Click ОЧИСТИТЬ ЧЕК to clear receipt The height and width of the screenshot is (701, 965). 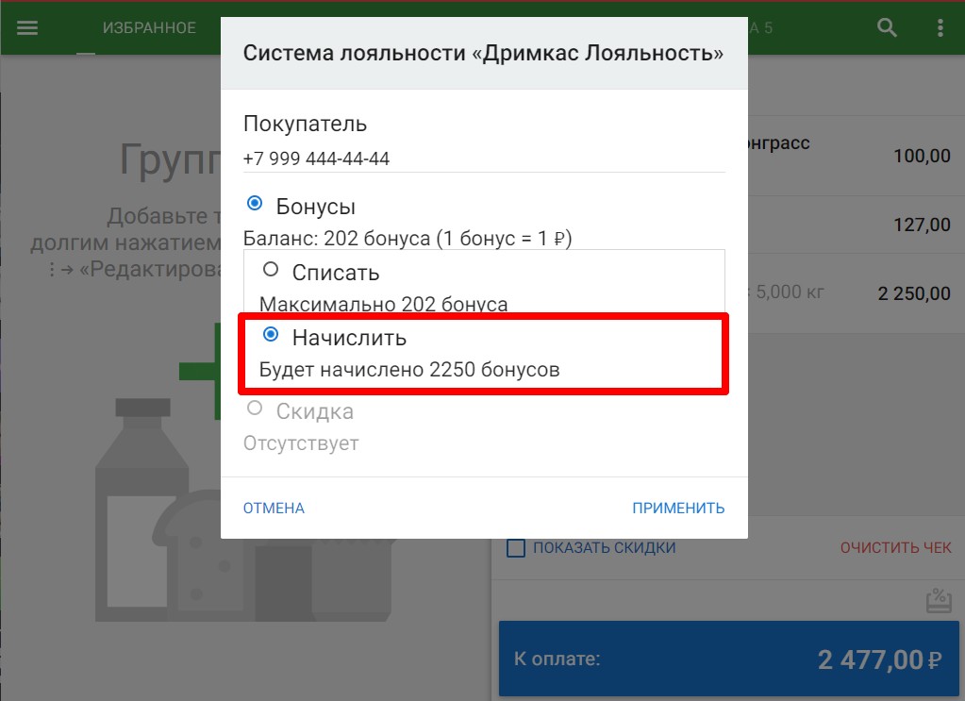coord(895,548)
